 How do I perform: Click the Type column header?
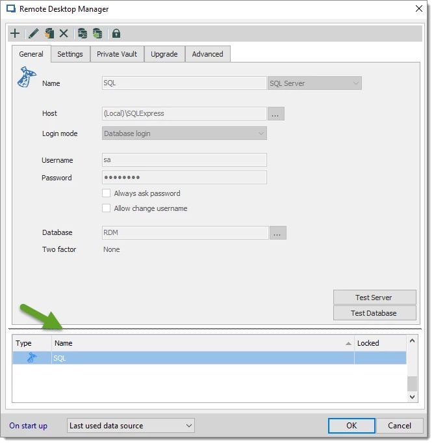tap(32, 344)
